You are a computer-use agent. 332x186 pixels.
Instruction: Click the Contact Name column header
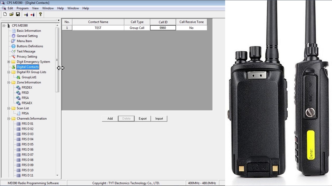(x=98, y=22)
